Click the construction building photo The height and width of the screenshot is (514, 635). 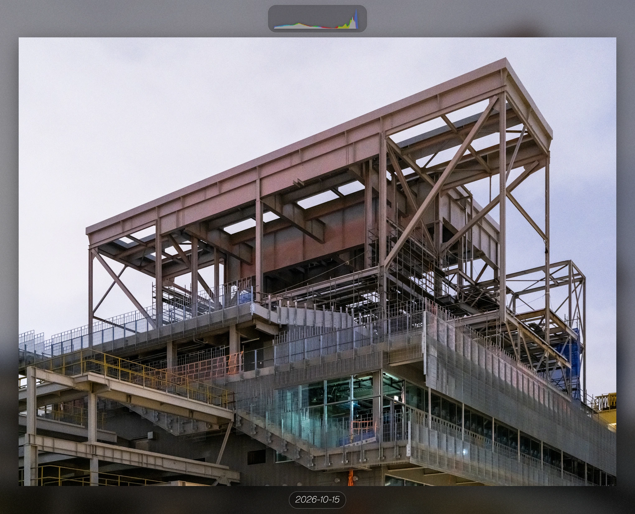pyautogui.click(x=317, y=262)
